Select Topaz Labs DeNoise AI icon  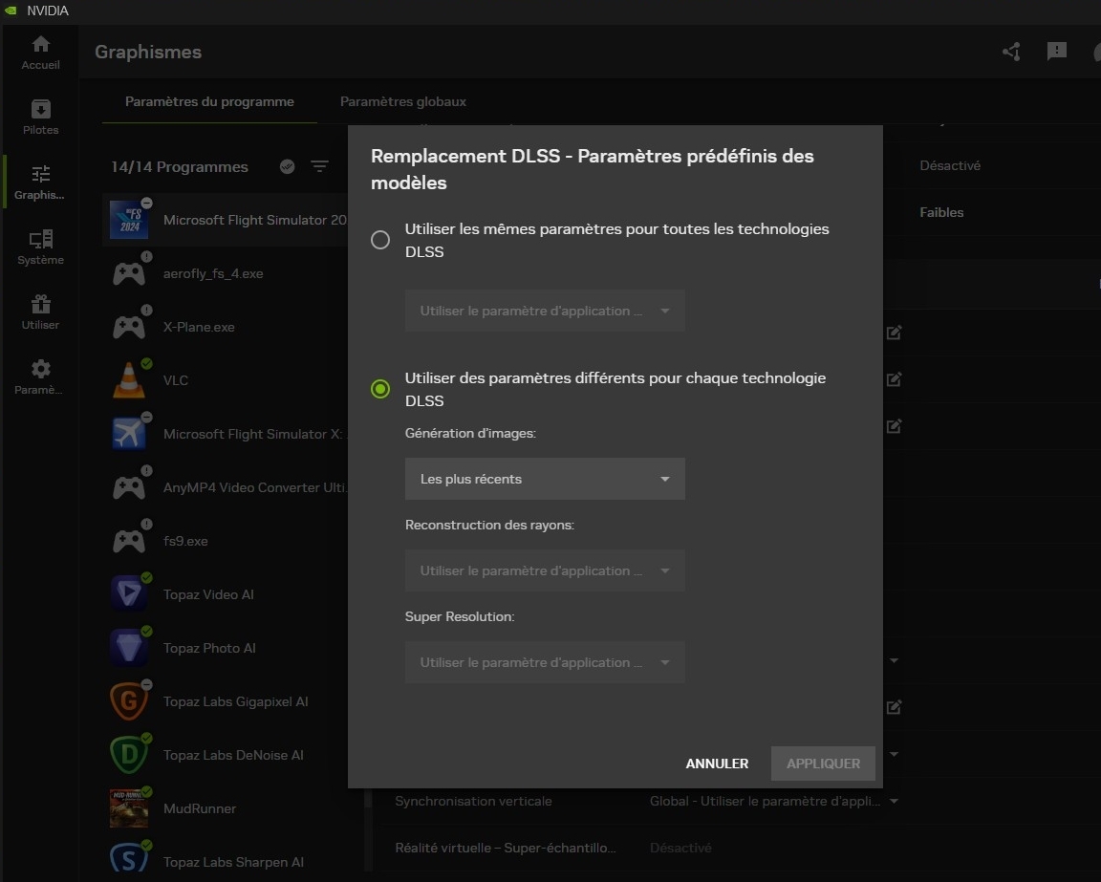129,755
